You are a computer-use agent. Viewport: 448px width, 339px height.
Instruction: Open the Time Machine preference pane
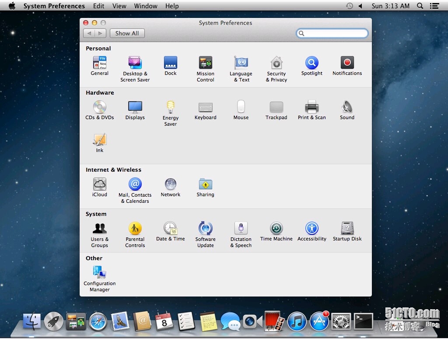pos(276,231)
